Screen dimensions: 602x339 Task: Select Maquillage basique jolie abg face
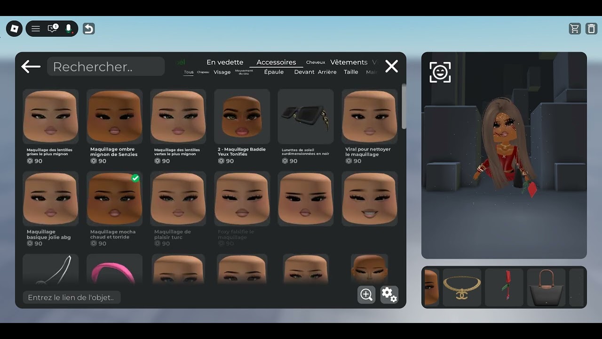51,199
